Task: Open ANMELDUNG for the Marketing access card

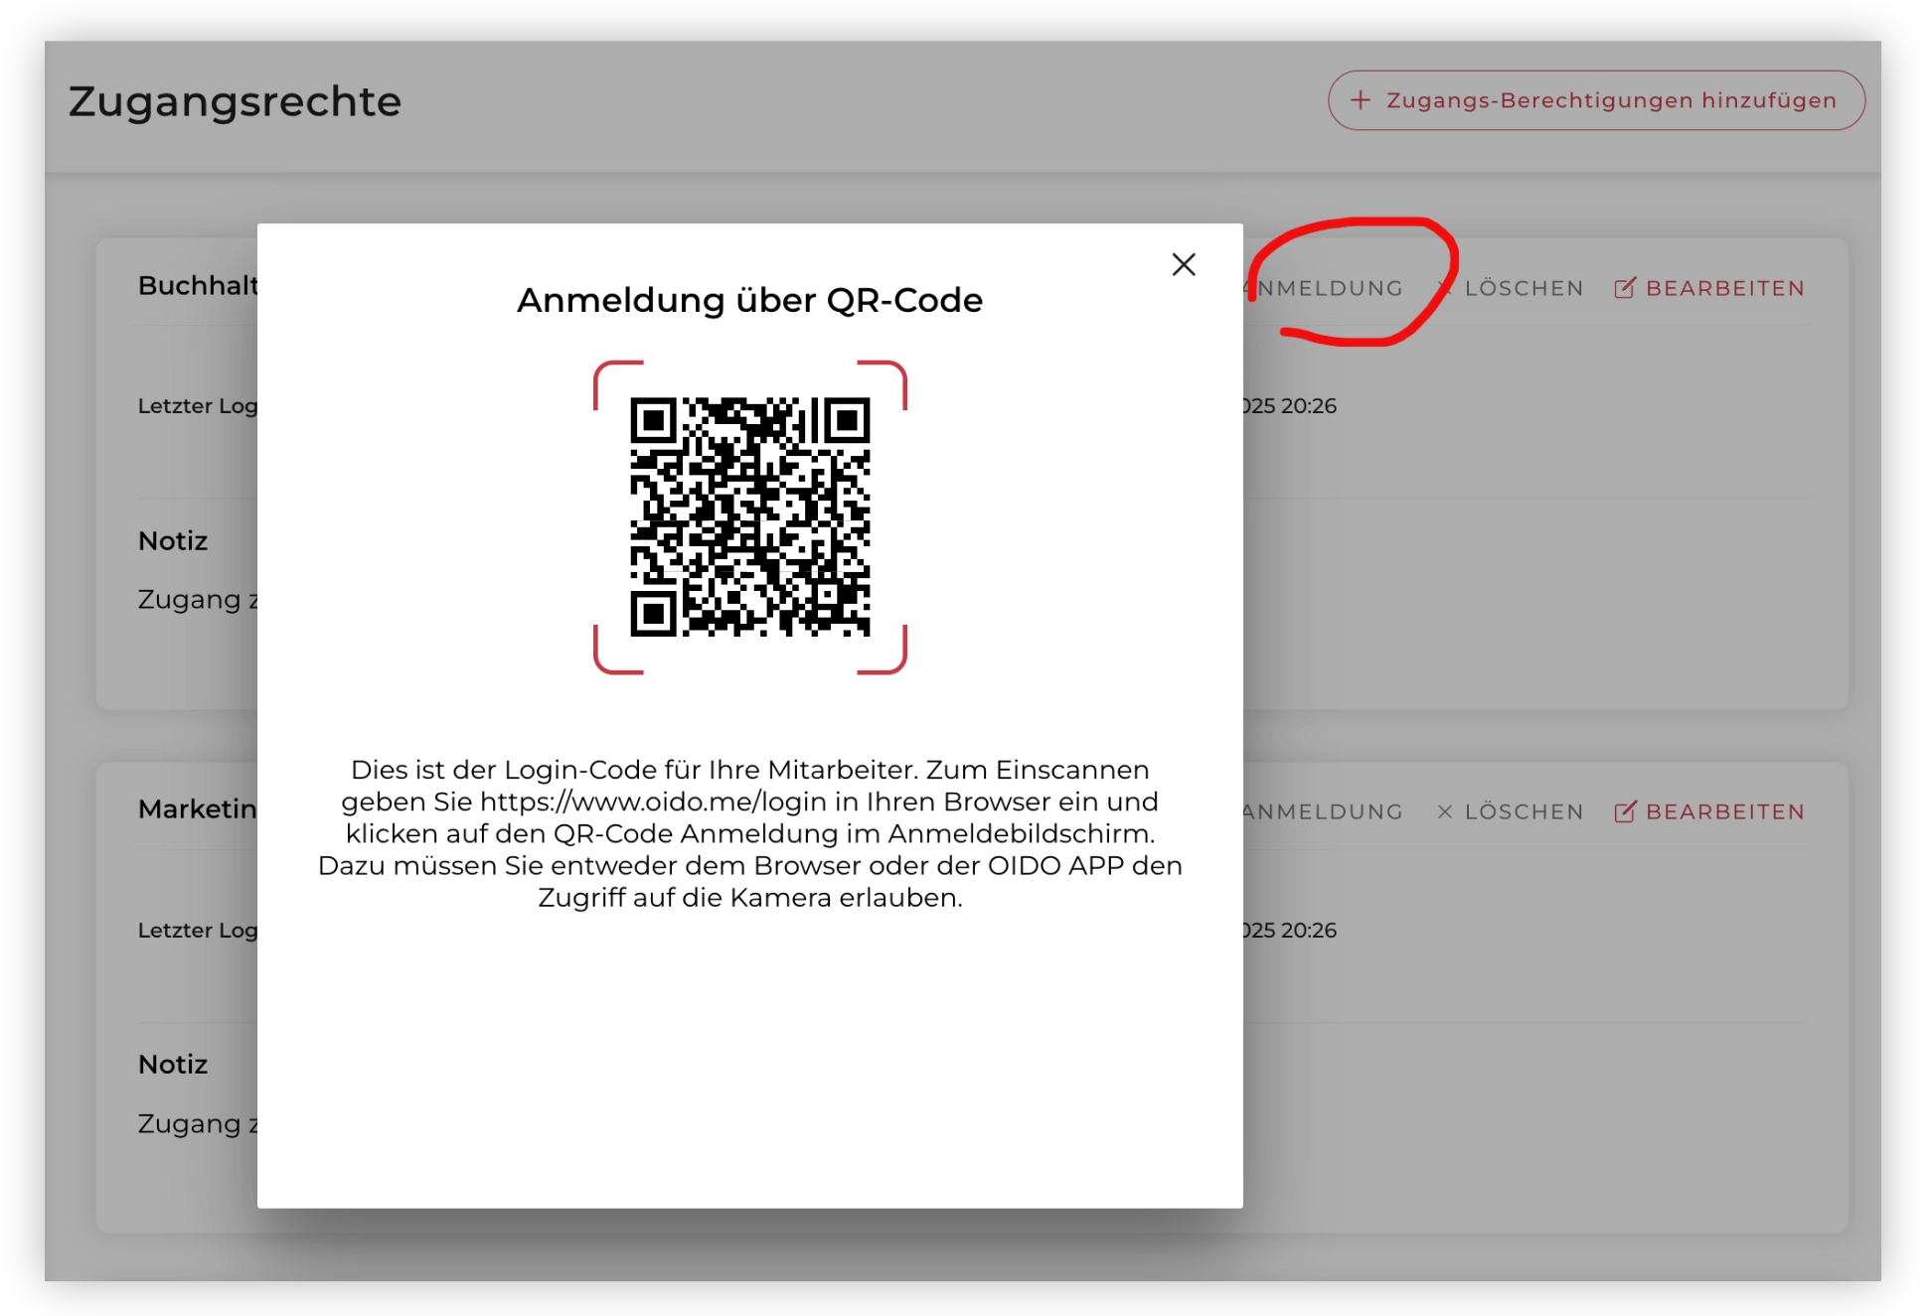Action: pyautogui.click(x=1323, y=811)
